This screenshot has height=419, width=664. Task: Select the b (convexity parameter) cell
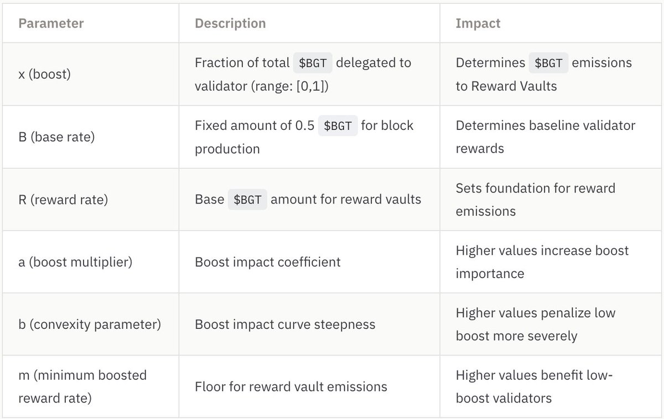(x=90, y=324)
